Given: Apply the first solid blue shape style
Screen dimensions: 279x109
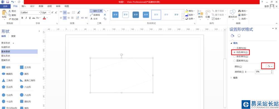Looking at the screenshot, I should [115, 15].
